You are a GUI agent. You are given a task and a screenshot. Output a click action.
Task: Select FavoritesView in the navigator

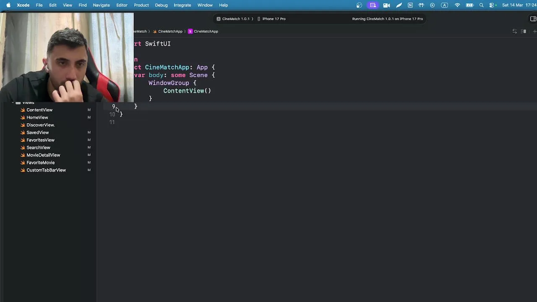pyautogui.click(x=41, y=140)
